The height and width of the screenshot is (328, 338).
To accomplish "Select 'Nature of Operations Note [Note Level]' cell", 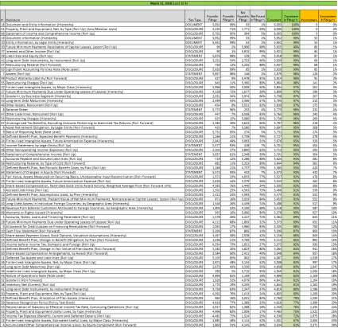I will point(95,275).
